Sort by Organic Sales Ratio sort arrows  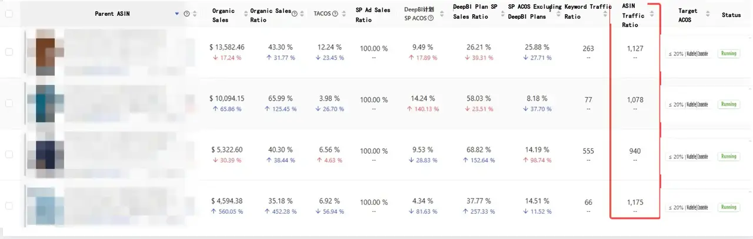[x=303, y=14]
